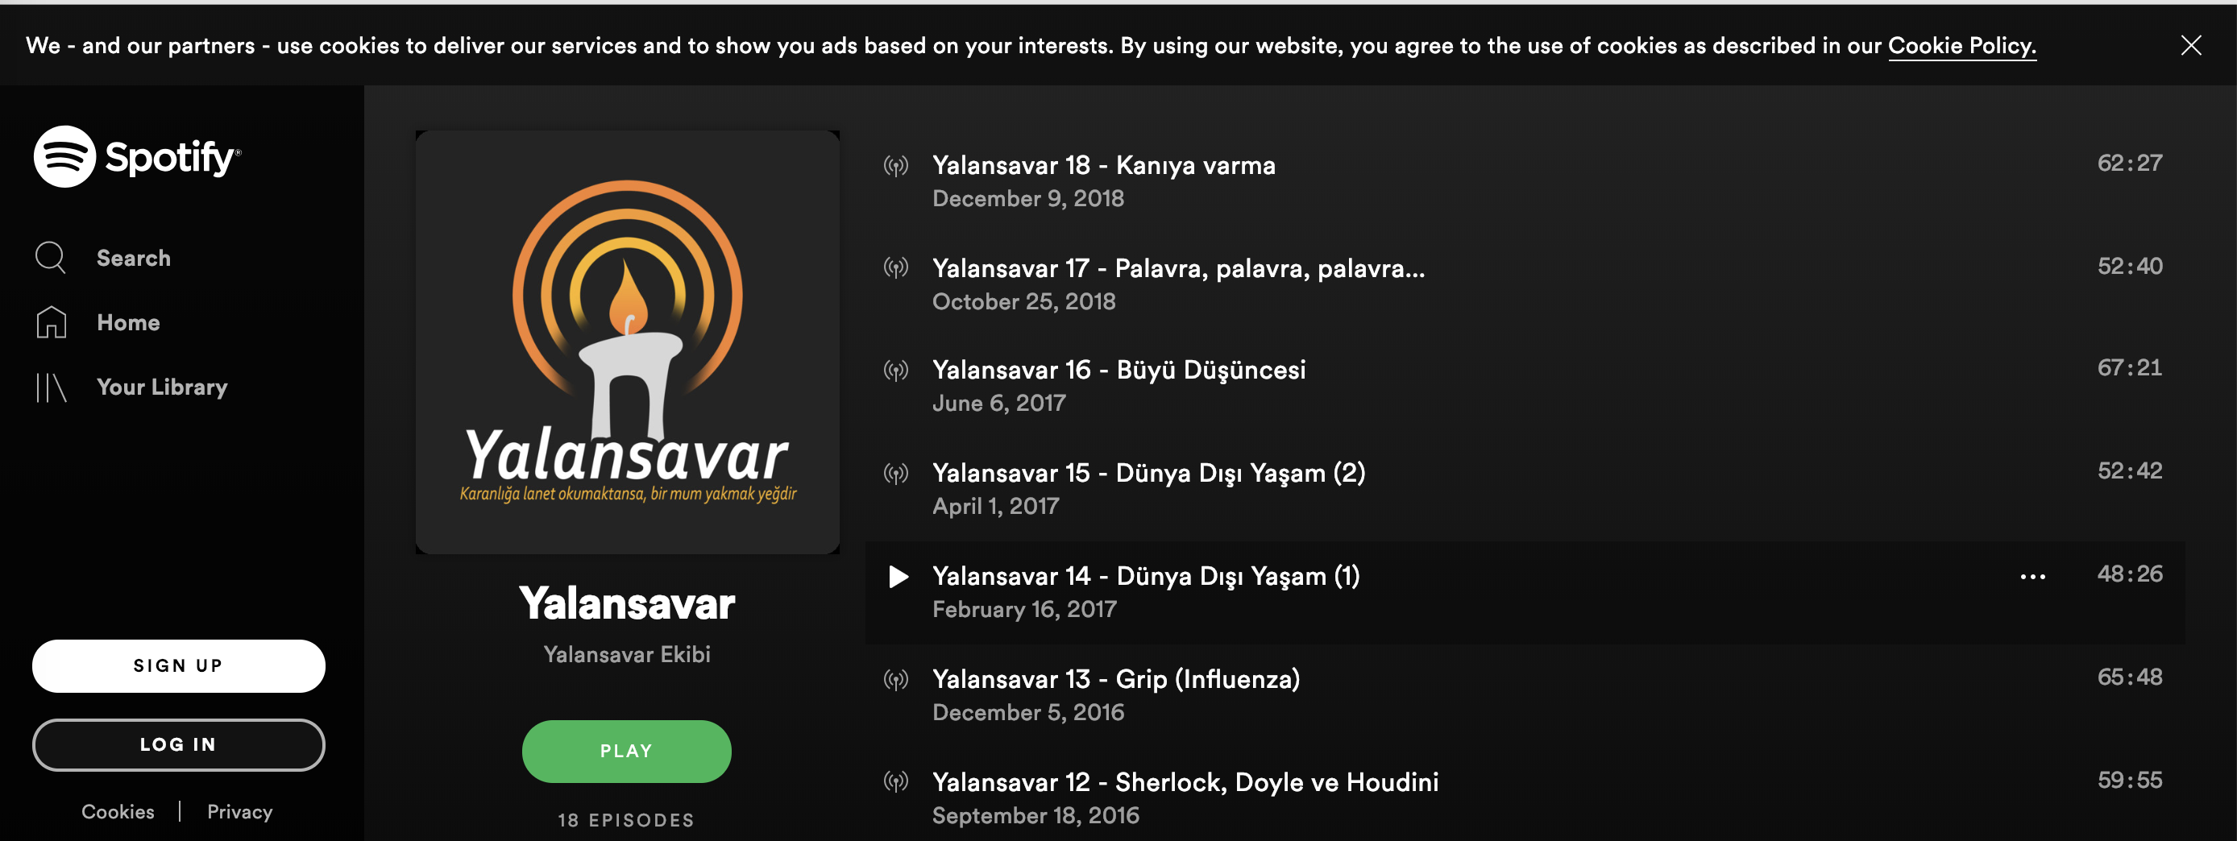Click podcast icon beside Yalansavar 18

(x=896, y=165)
